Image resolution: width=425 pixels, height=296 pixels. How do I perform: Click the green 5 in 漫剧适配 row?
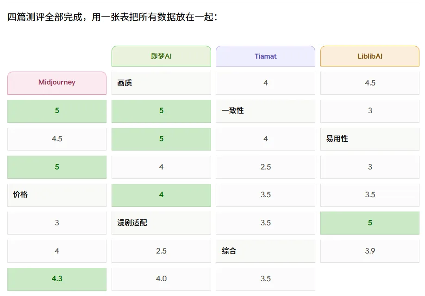pos(370,223)
